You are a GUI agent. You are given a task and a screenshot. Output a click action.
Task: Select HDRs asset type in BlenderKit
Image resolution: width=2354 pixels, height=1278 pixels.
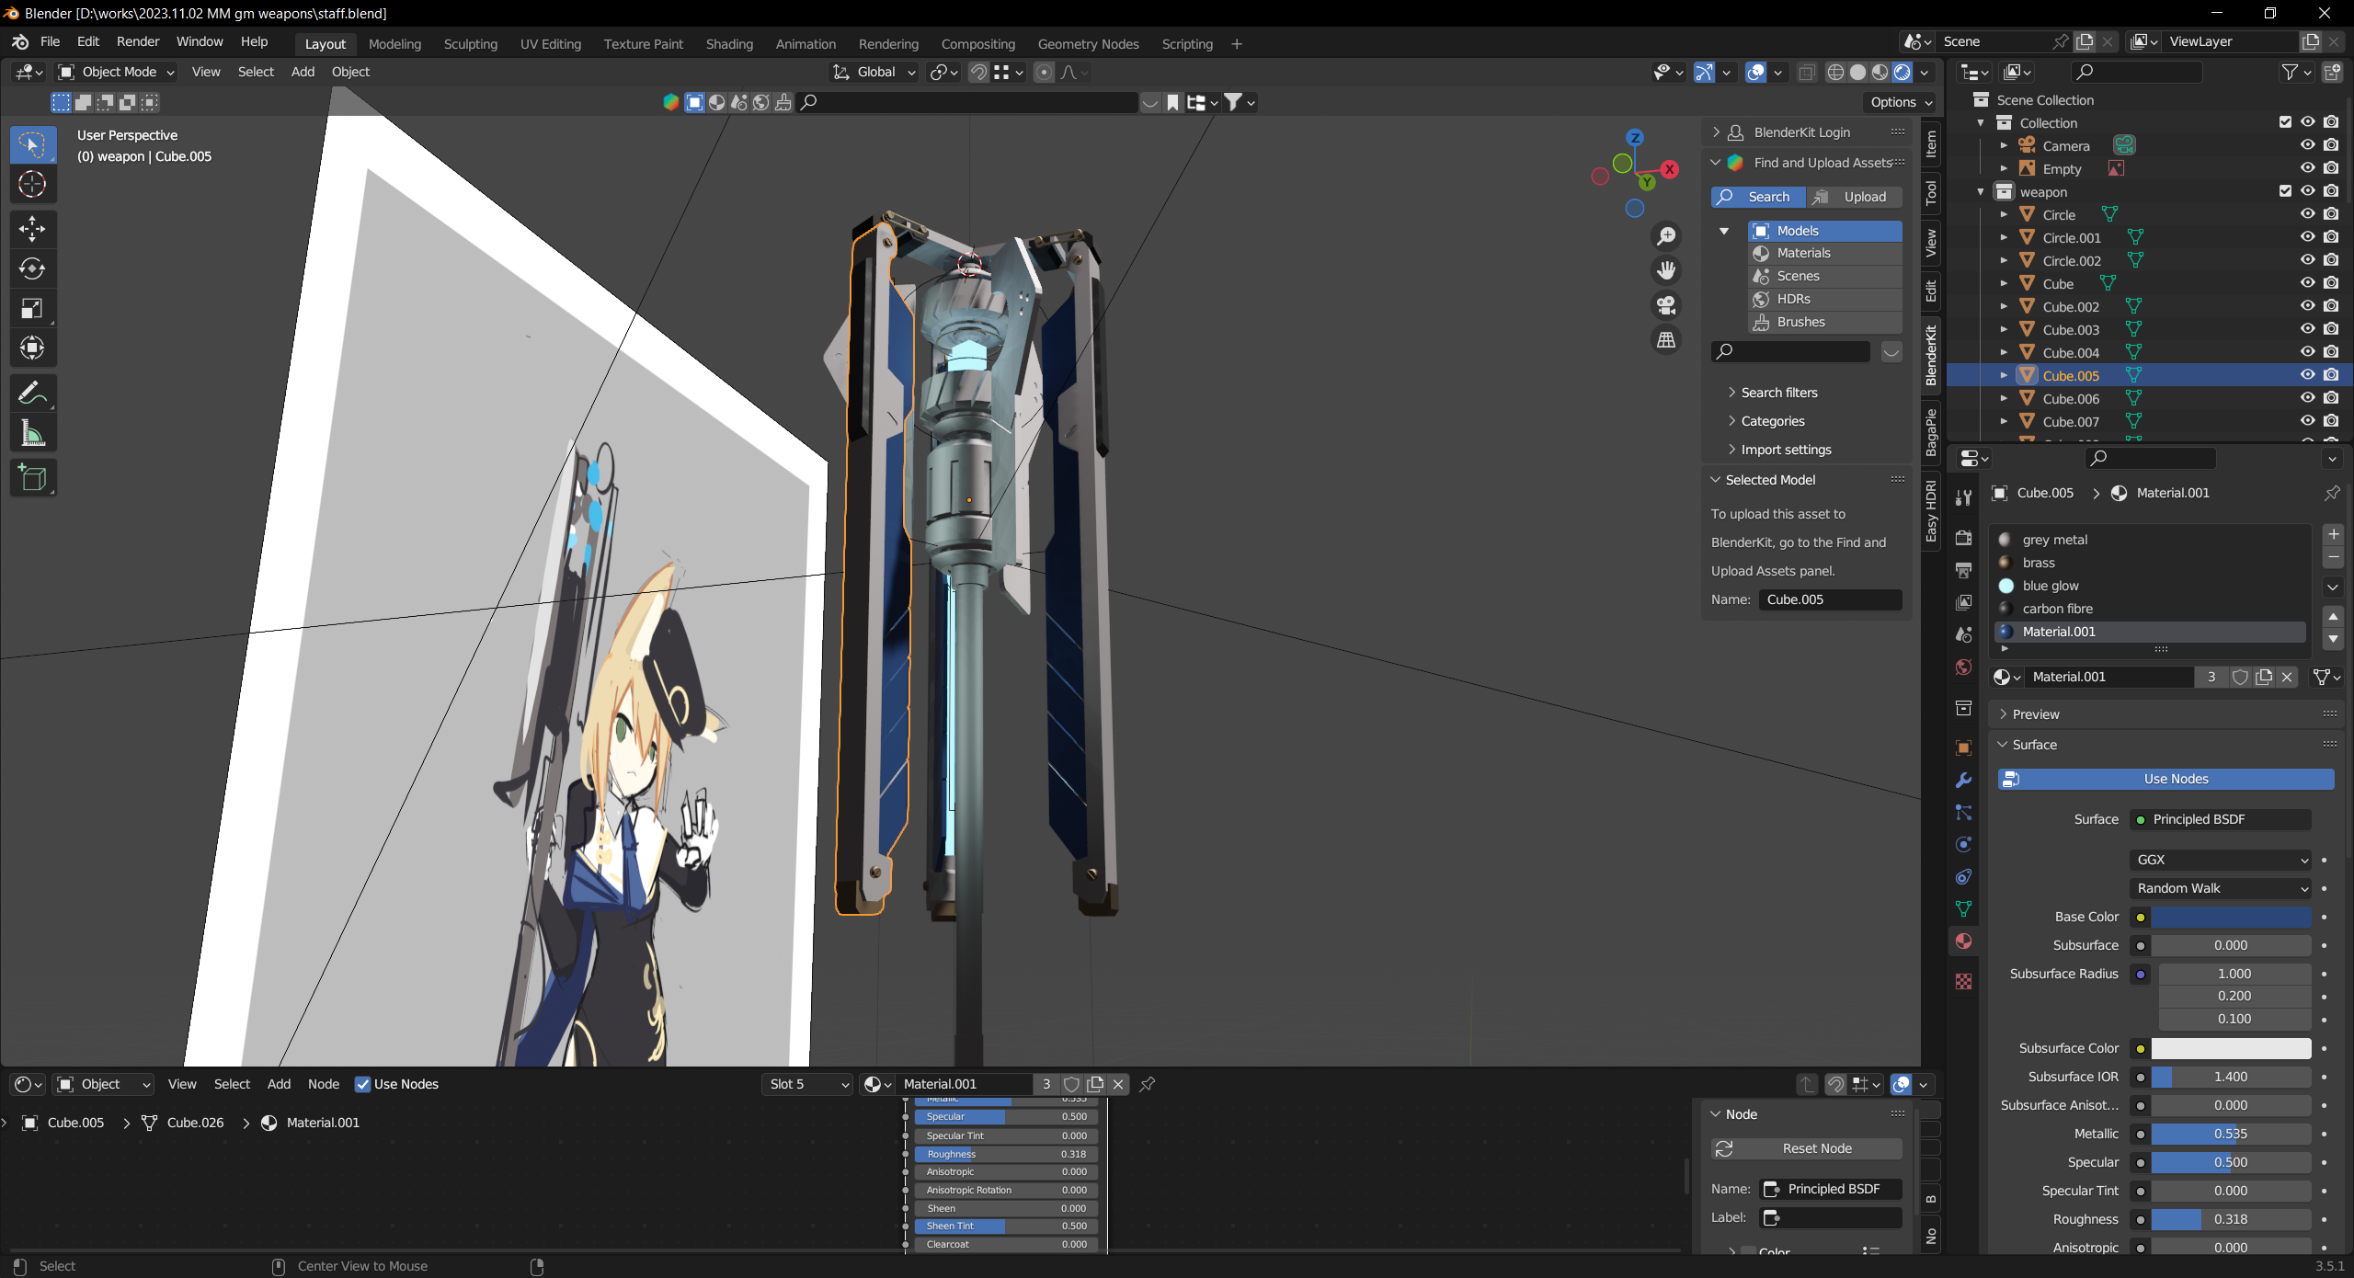pyautogui.click(x=1825, y=299)
